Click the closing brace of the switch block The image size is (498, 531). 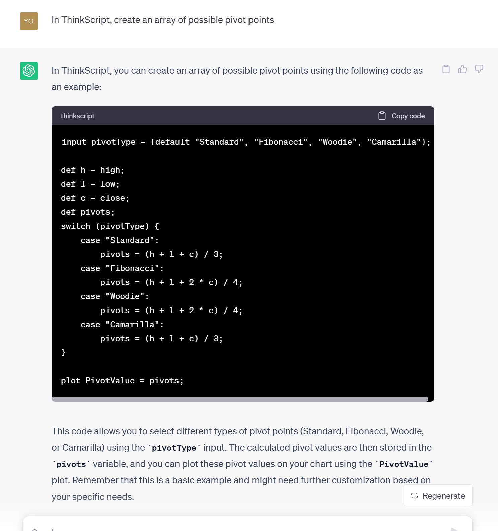coord(63,353)
